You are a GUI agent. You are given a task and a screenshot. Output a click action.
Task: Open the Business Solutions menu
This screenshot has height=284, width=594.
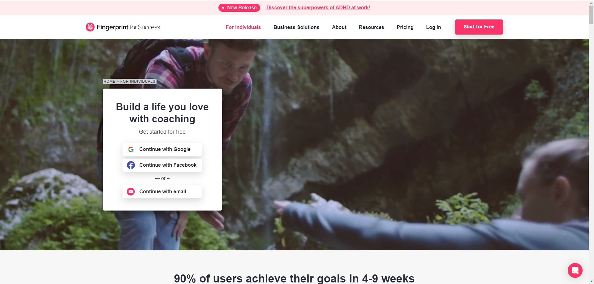[296, 27]
